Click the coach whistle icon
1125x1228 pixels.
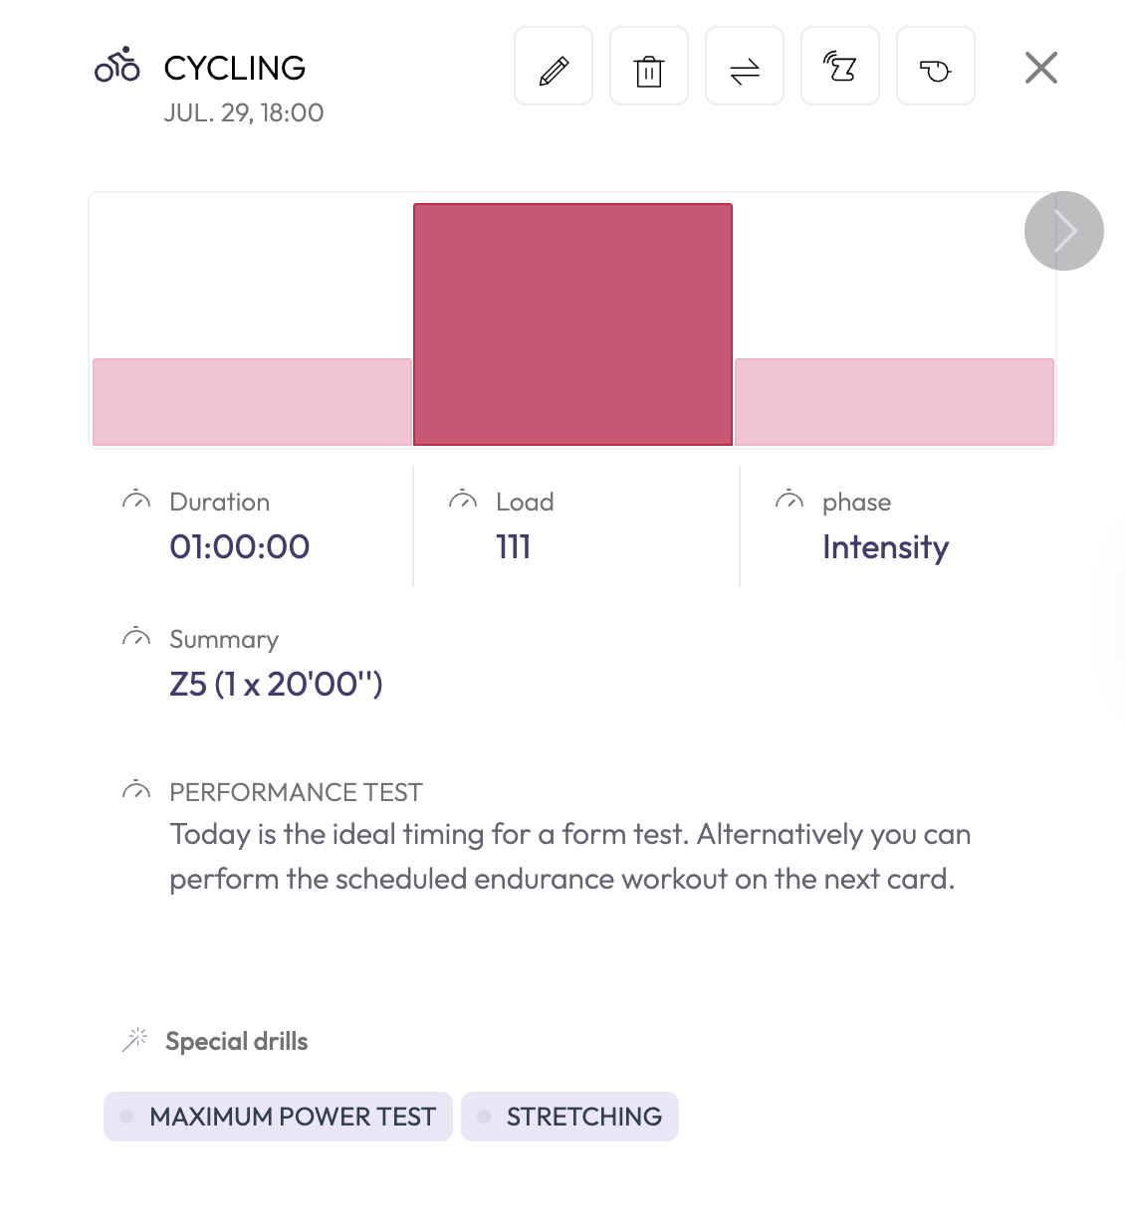936,66
